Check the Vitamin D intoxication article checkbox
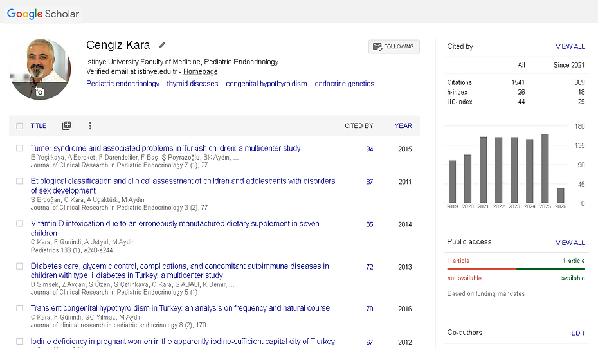Viewport: 598px width, 348px height. click(x=19, y=224)
